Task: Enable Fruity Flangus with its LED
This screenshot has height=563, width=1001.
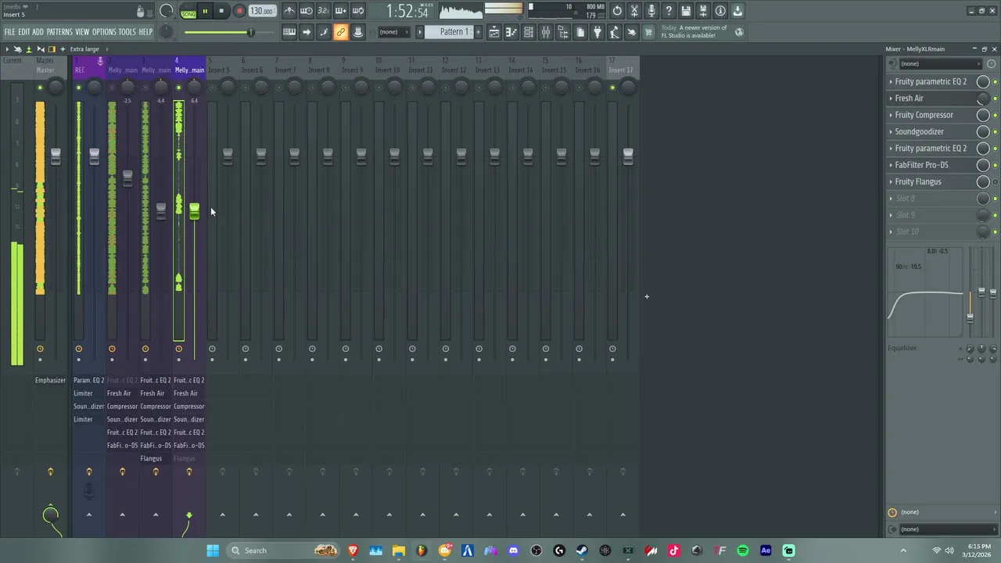Action: pyautogui.click(x=995, y=181)
